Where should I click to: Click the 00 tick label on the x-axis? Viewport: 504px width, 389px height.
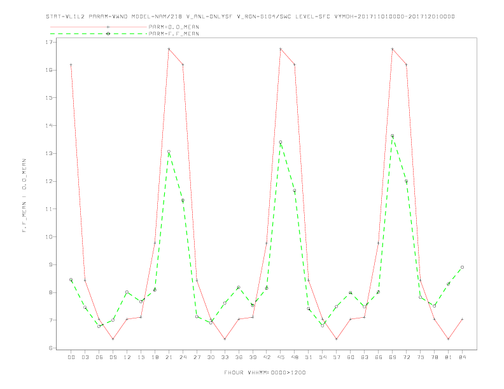tap(71, 357)
